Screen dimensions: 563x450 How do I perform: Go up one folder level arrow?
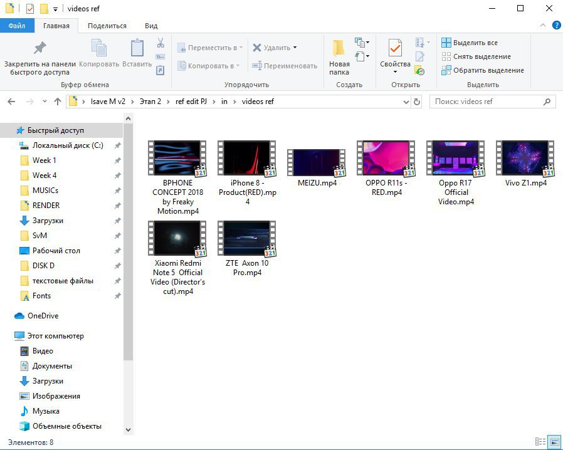(x=58, y=102)
